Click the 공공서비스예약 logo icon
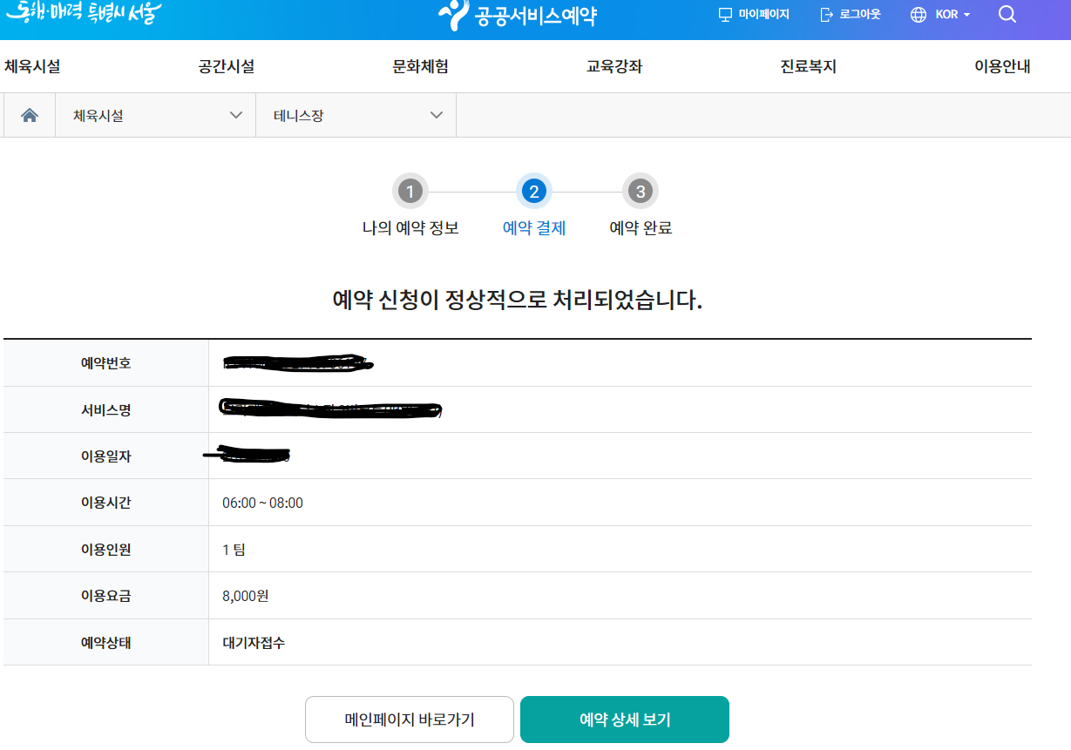Image resolution: width=1071 pixels, height=750 pixels. coord(451,13)
